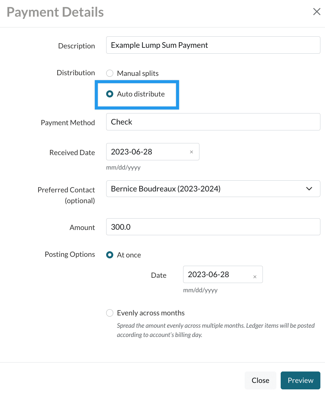Screen dimensions: 325x394
Task: Click the Received Date label text
Action: coord(72,153)
